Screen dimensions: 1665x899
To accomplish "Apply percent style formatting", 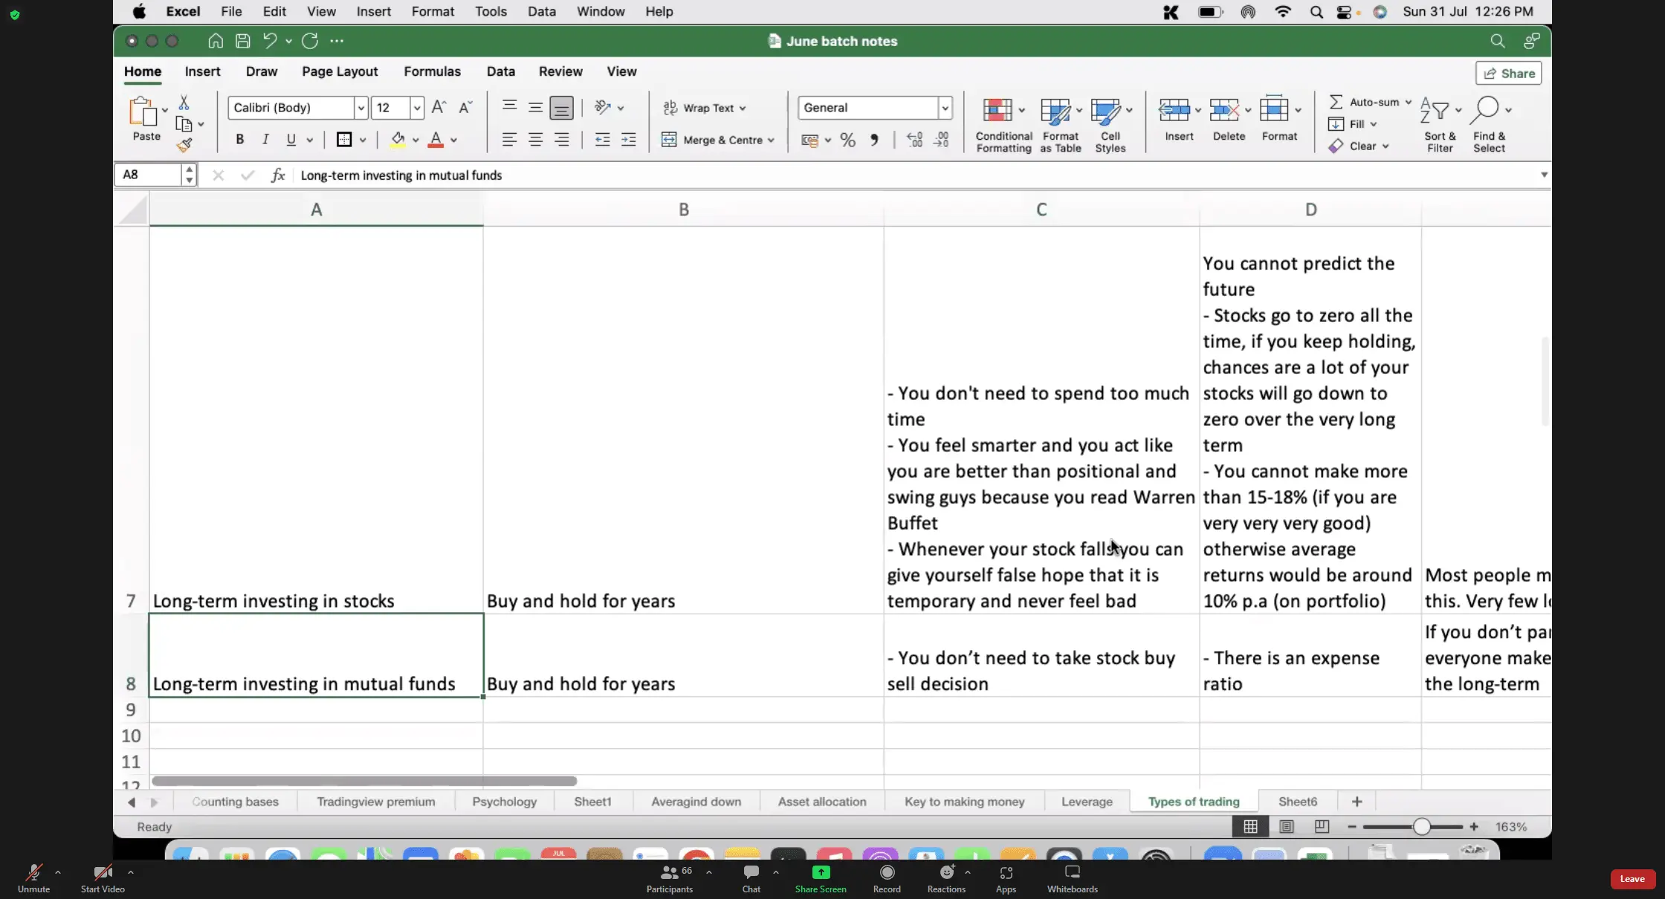I will 847,140.
